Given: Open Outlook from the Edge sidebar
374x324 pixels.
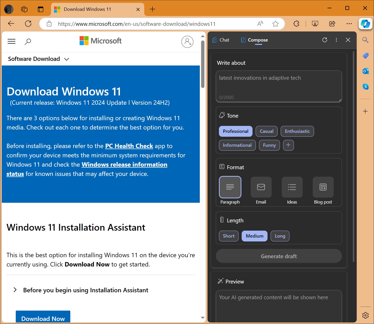Looking at the screenshot, I should pyautogui.click(x=365, y=71).
